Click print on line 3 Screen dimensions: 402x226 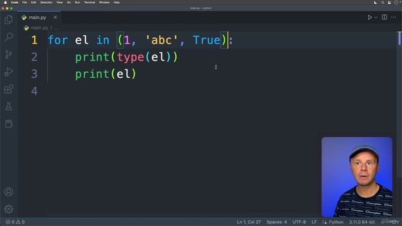(92, 74)
